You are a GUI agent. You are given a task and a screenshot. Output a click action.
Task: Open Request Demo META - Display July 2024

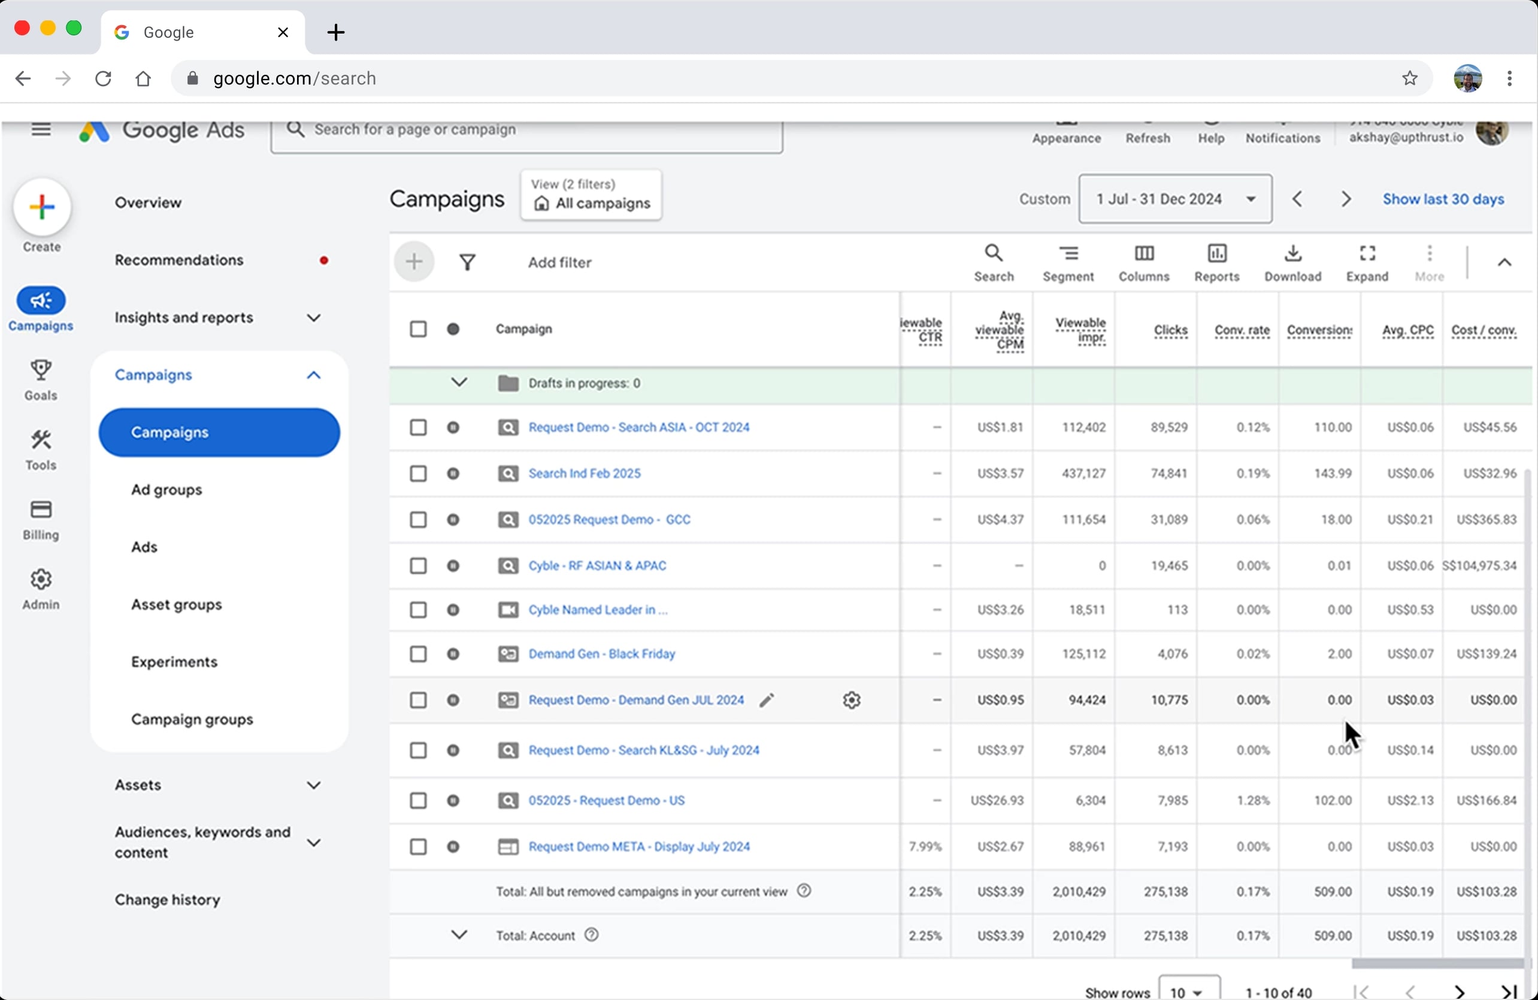tap(639, 847)
